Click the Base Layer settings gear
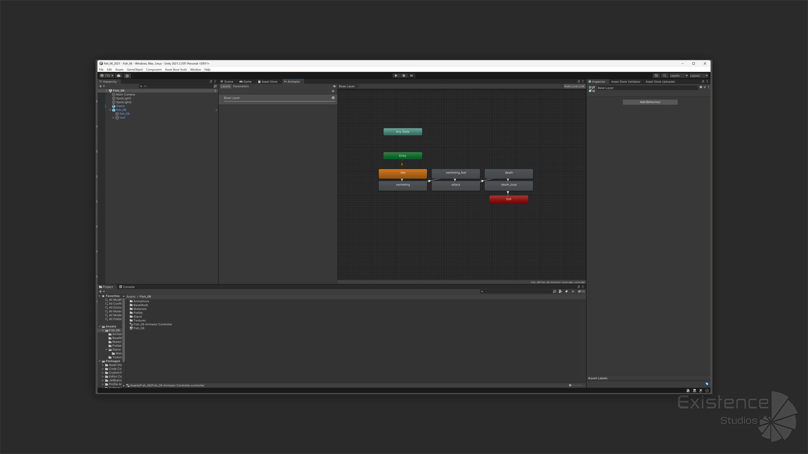Screen dimensions: 808x454 333,98
